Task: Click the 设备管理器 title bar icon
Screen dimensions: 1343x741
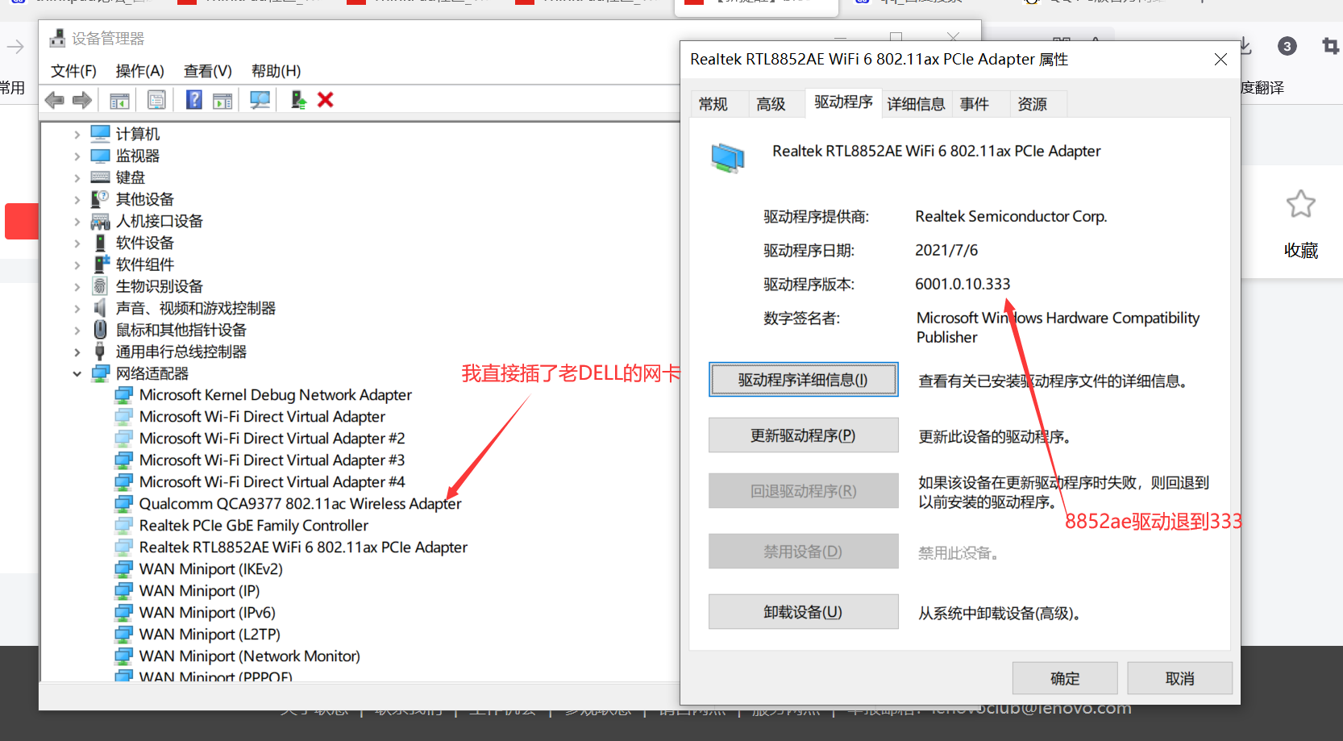Action: (57, 38)
